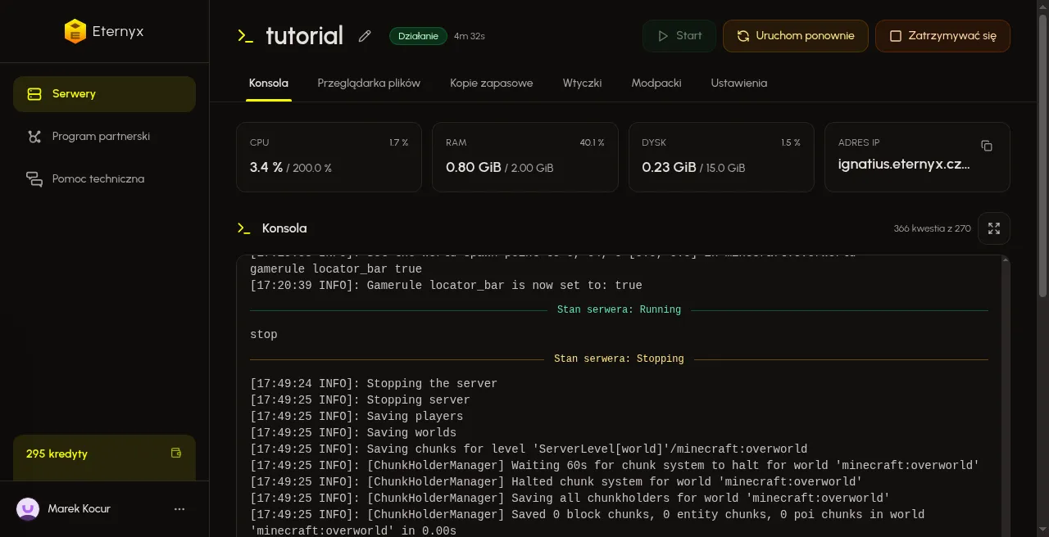Click terminal icon beside tutorial title
The width and height of the screenshot is (1049, 537).
point(246,36)
